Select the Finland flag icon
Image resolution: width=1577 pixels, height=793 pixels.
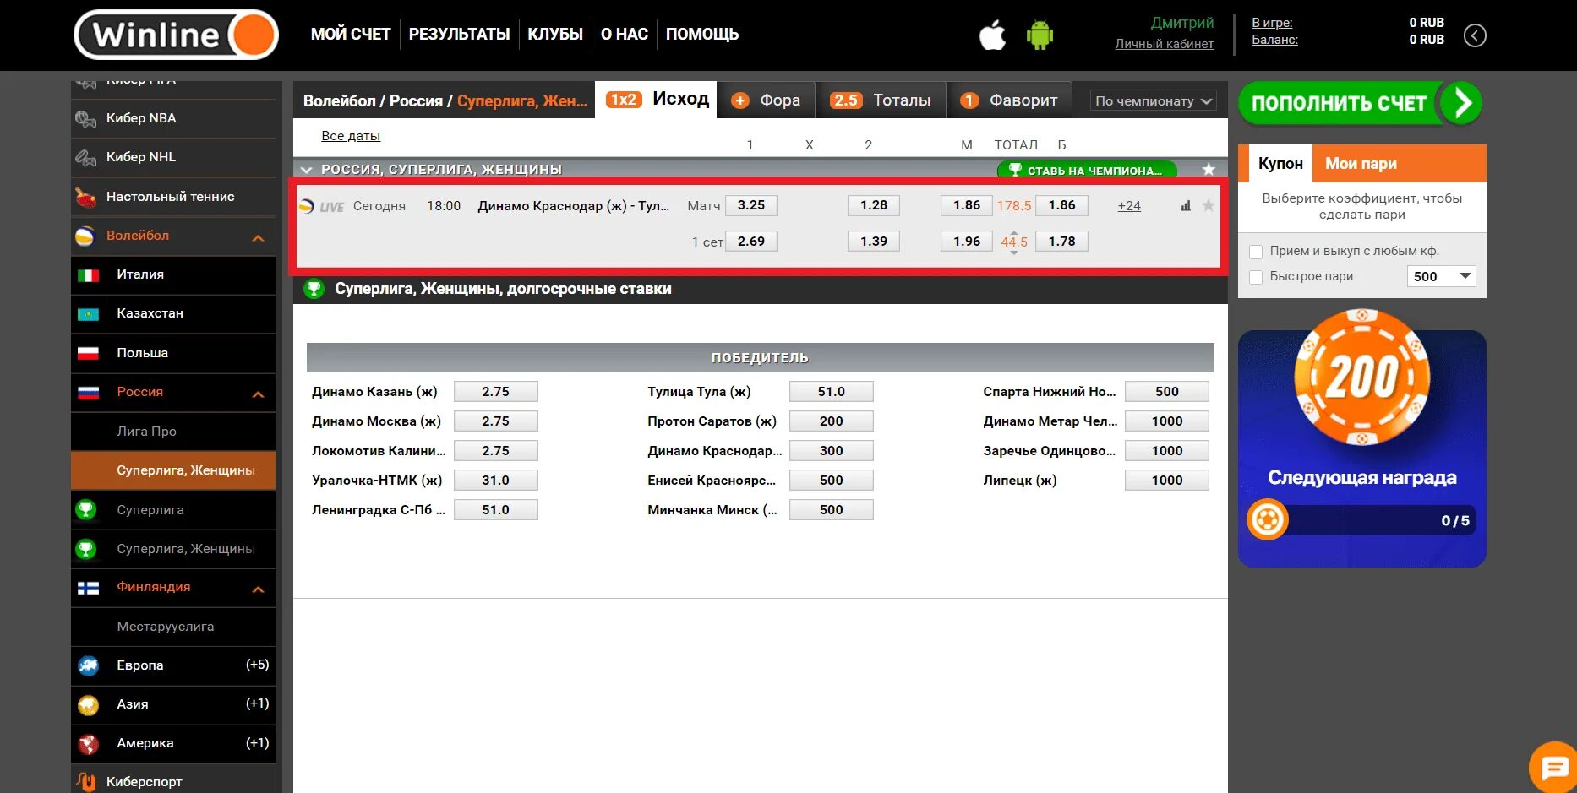tap(88, 588)
